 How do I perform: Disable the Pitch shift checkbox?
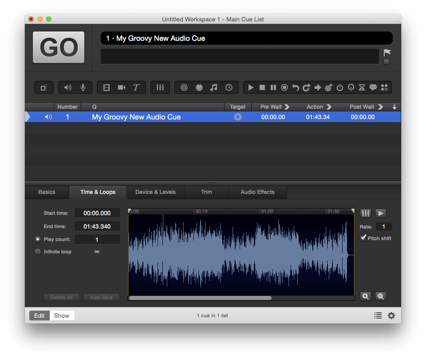(x=363, y=238)
